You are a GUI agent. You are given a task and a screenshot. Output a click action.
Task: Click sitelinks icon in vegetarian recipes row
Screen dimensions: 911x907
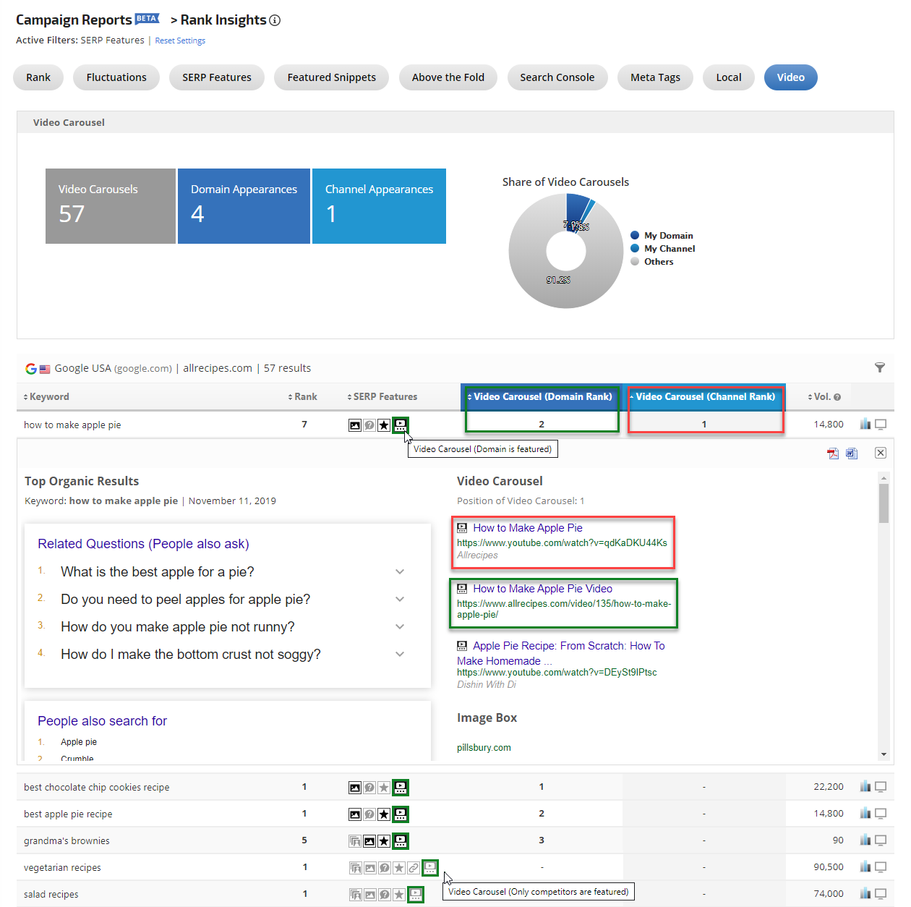click(414, 867)
